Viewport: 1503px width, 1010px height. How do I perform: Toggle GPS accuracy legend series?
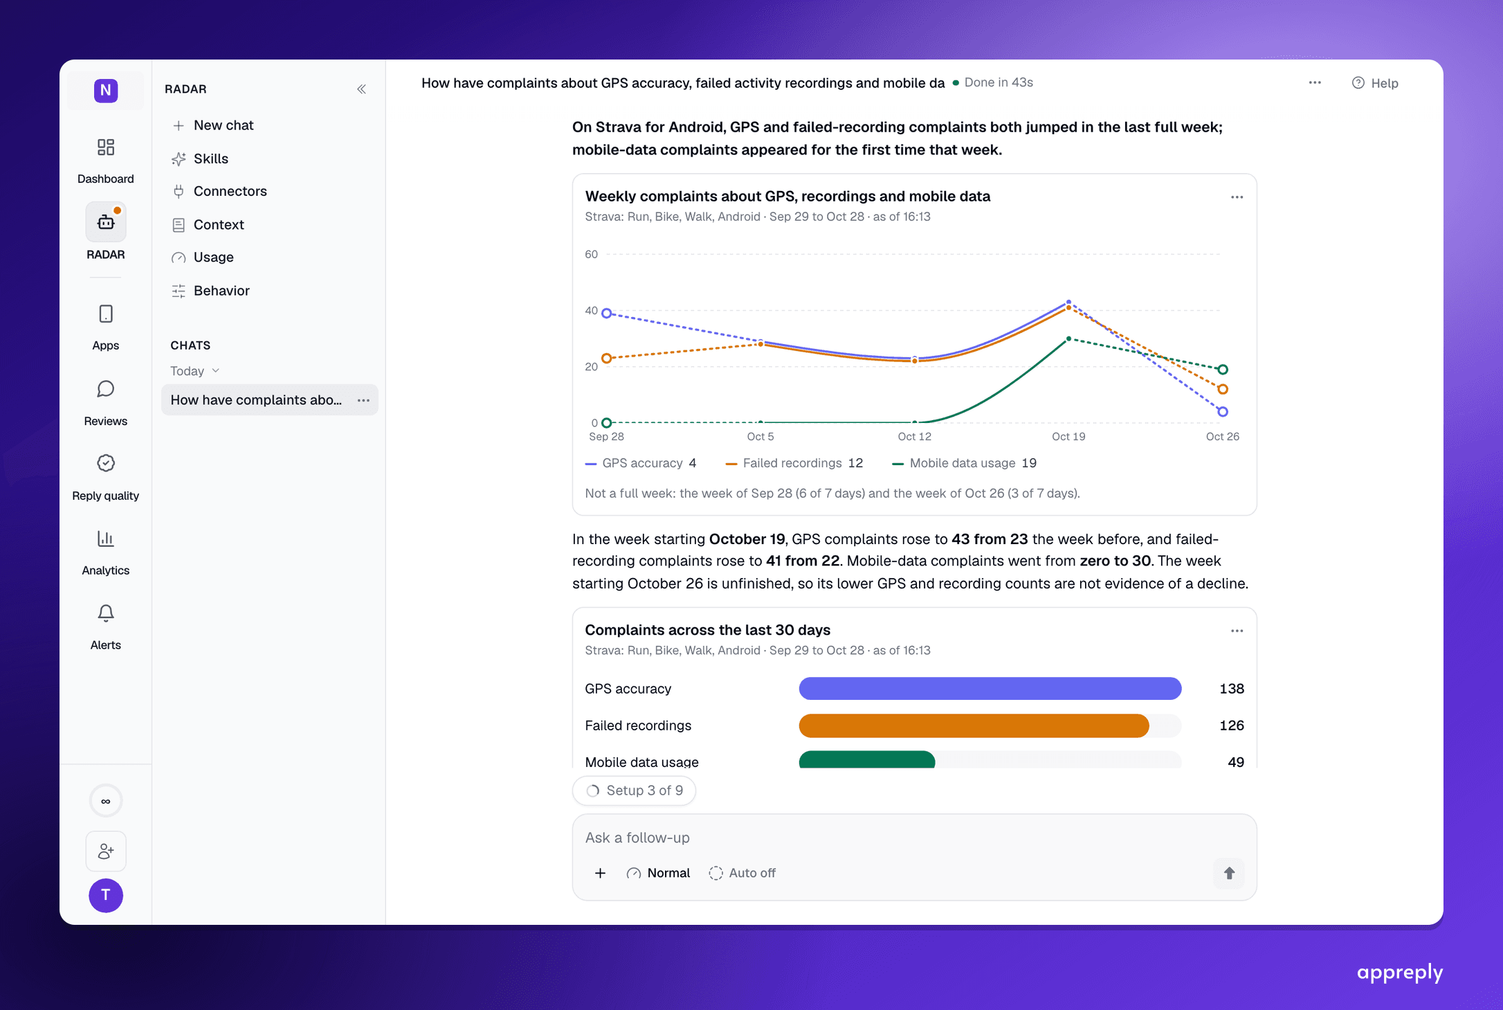click(641, 463)
